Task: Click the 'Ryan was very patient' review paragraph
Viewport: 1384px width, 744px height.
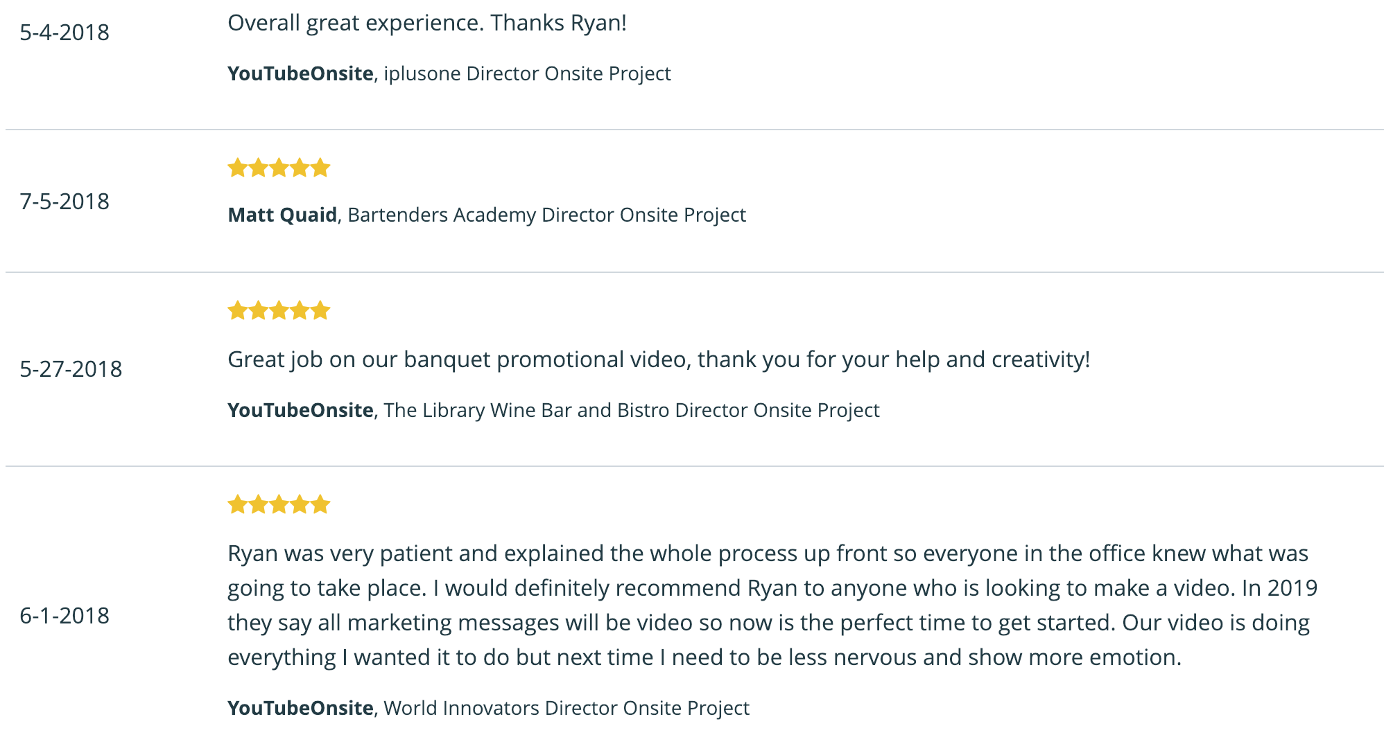Action: (772, 605)
